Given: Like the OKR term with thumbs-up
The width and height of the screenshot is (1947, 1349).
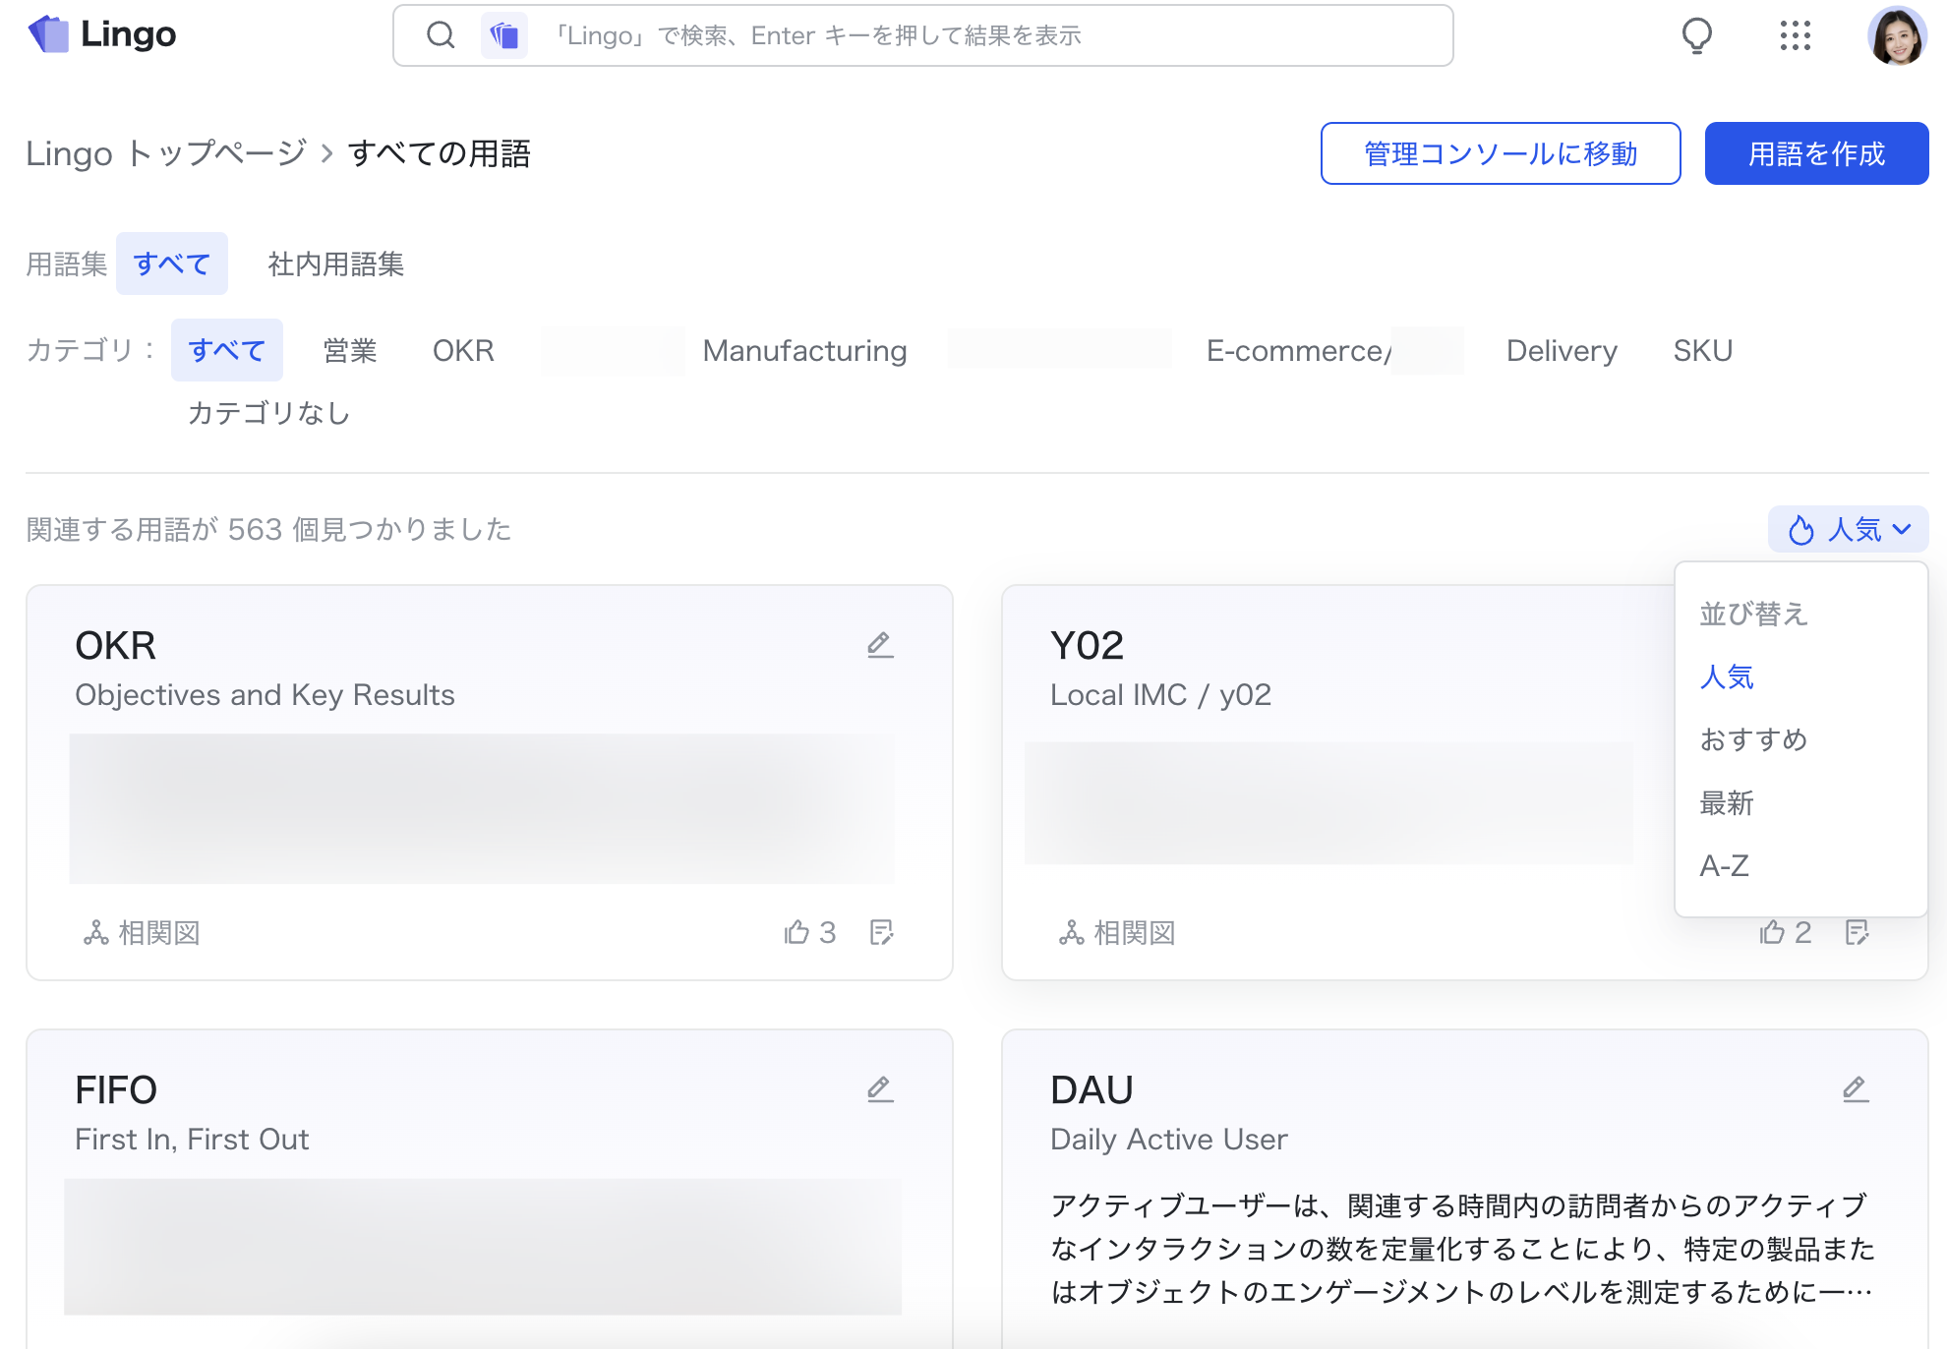Looking at the screenshot, I should [x=796, y=932].
